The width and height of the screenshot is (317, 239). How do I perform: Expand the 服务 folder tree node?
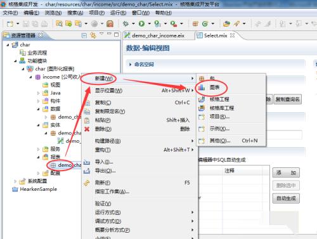click(38, 149)
